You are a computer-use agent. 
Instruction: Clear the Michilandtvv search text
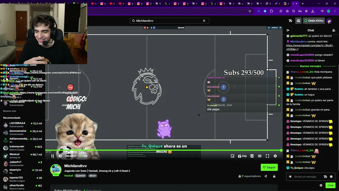tap(204, 21)
